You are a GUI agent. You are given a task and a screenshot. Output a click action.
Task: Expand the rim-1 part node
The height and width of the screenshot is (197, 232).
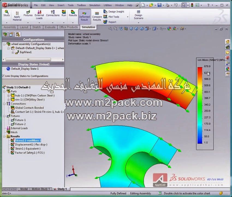8,100
